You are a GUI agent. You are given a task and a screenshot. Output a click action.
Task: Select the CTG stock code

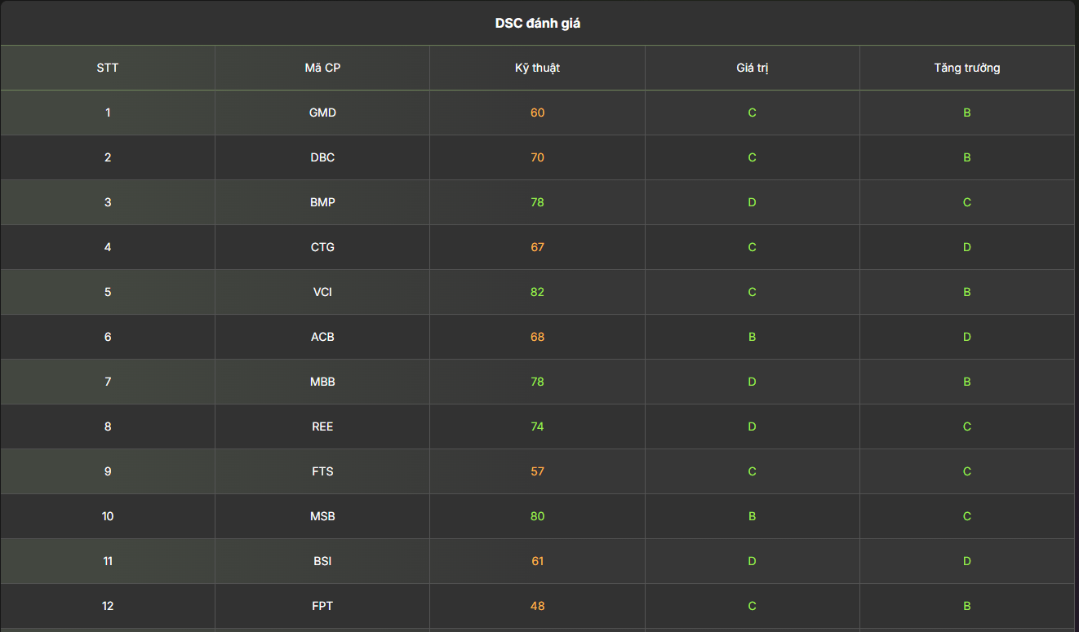(322, 247)
